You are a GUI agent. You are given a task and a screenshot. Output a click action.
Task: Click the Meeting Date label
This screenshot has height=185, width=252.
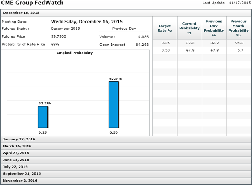click(x=14, y=22)
